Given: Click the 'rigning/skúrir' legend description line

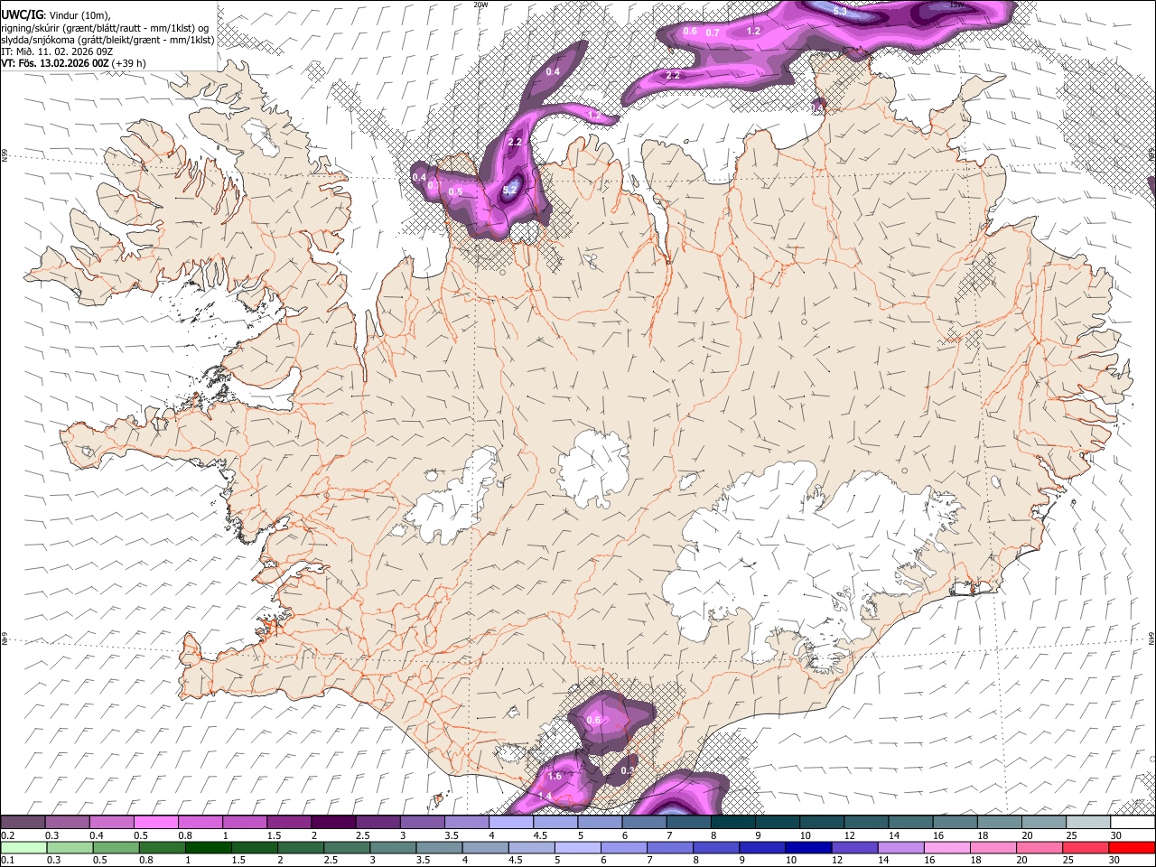Looking at the screenshot, I should (x=105, y=28).
